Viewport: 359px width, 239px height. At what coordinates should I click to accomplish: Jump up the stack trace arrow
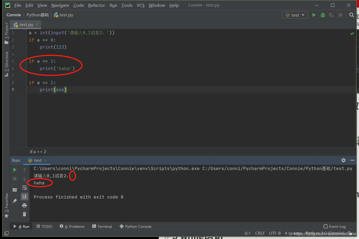(x=24, y=170)
